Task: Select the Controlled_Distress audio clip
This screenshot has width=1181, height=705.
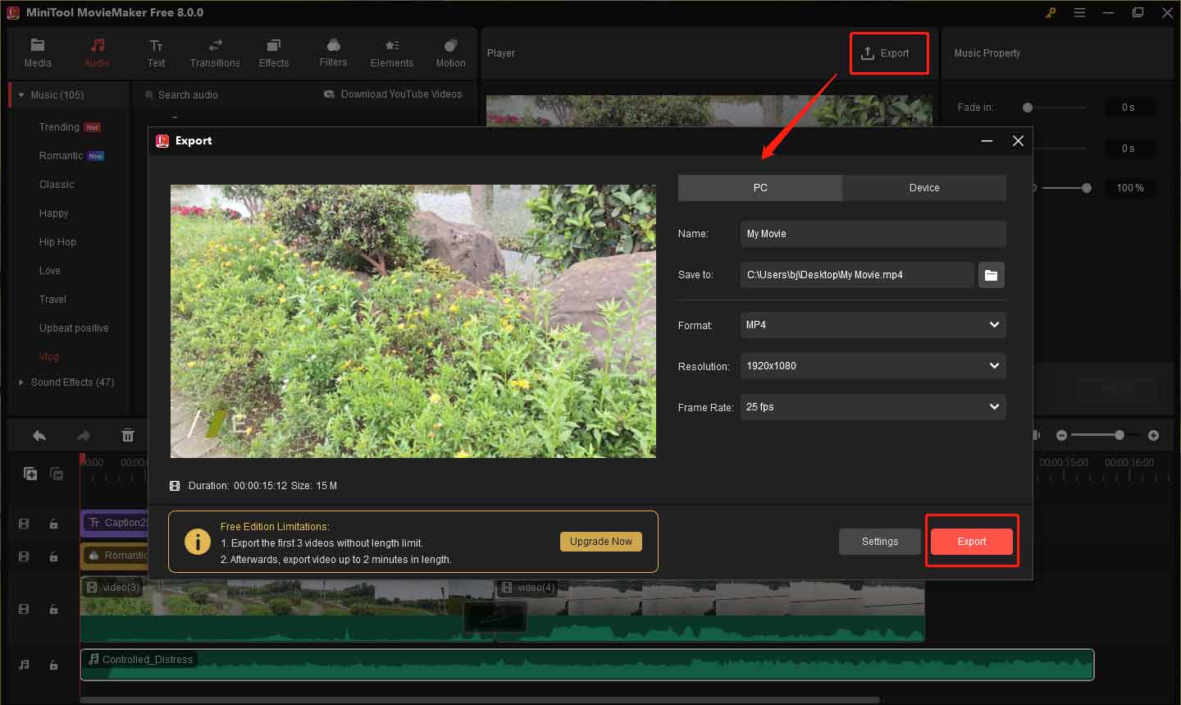Action: [587, 665]
